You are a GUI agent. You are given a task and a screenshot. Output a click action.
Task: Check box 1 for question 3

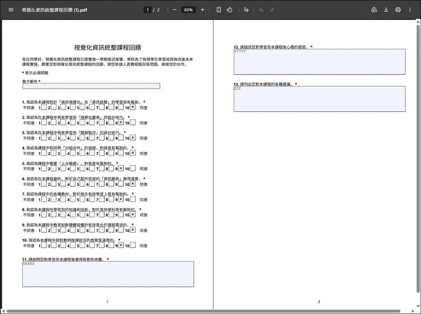(44, 138)
